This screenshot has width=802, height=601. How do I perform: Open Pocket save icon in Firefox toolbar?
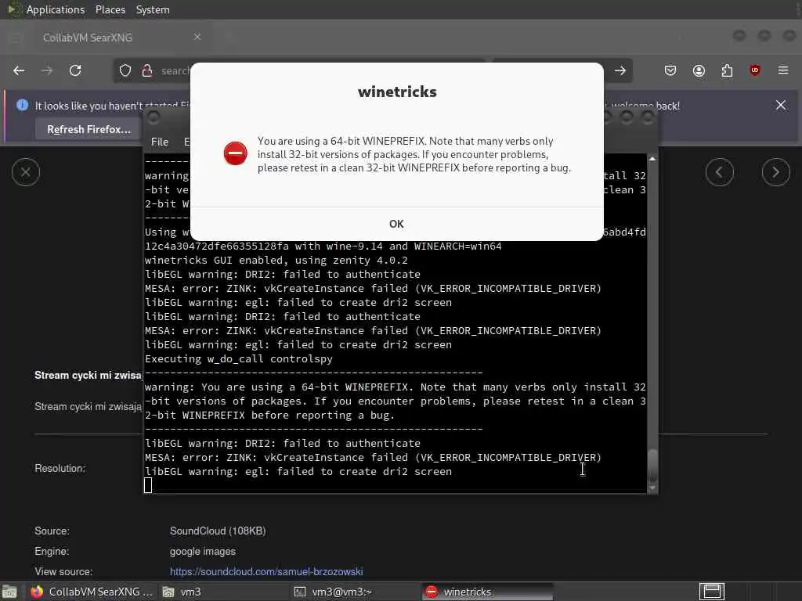coord(670,70)
